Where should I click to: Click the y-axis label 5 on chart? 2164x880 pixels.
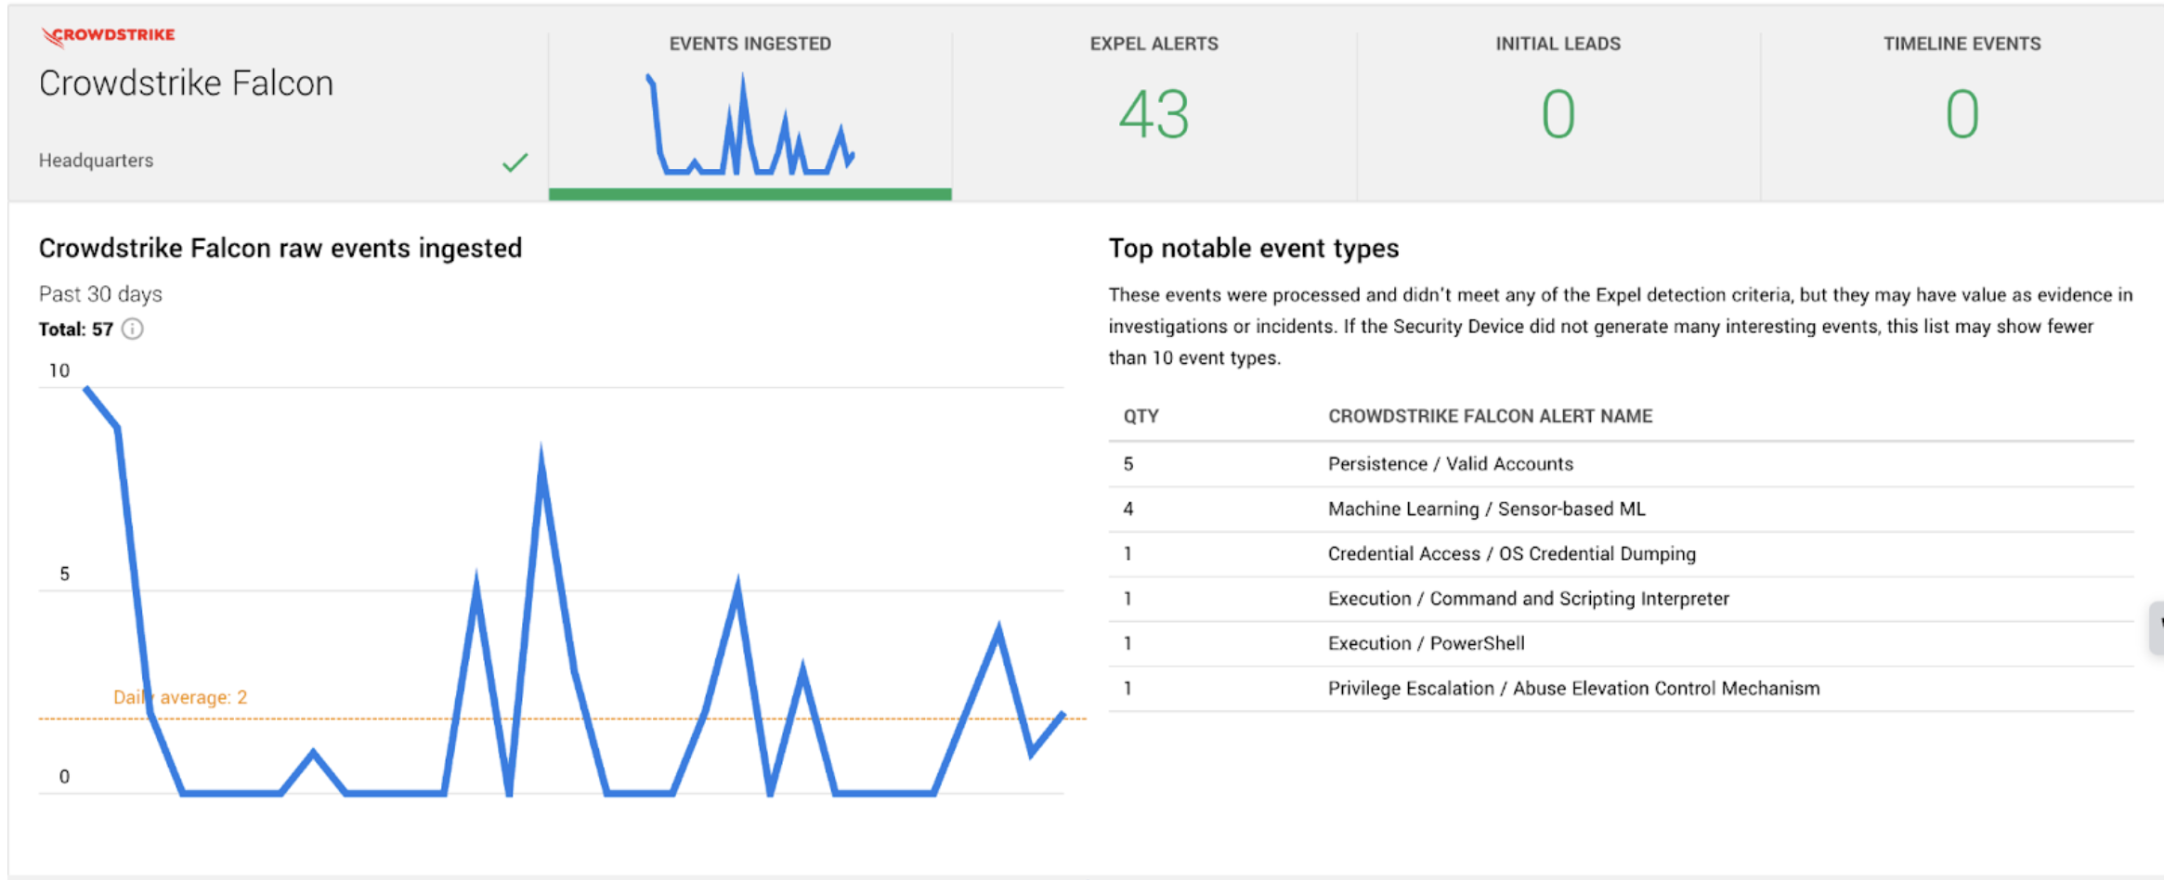point(64,574)
